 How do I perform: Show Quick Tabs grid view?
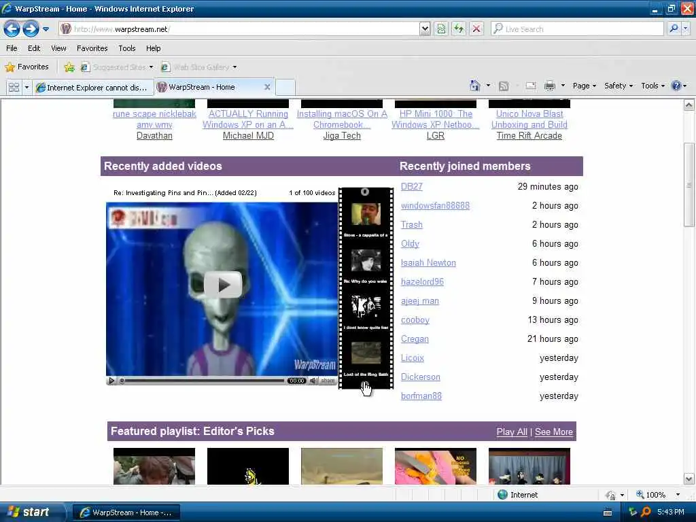pos(14,87)
